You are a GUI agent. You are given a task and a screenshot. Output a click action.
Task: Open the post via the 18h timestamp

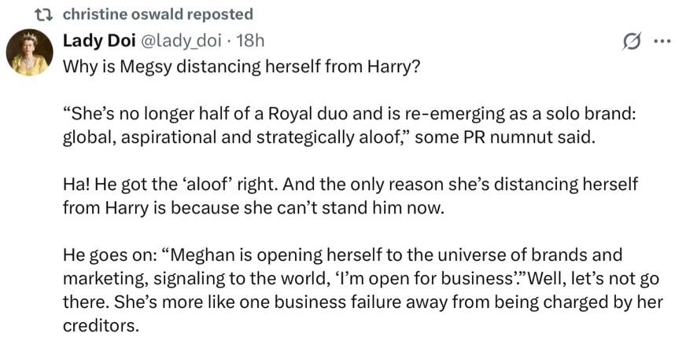point(251,40)
